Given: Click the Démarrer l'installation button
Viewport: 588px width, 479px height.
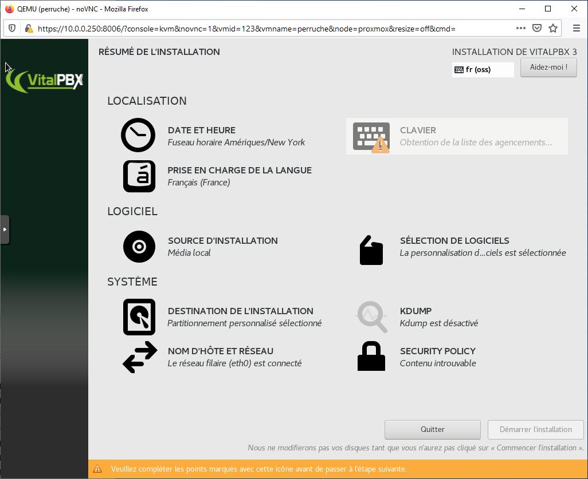Looking at the screenshot, I should 535,430.
